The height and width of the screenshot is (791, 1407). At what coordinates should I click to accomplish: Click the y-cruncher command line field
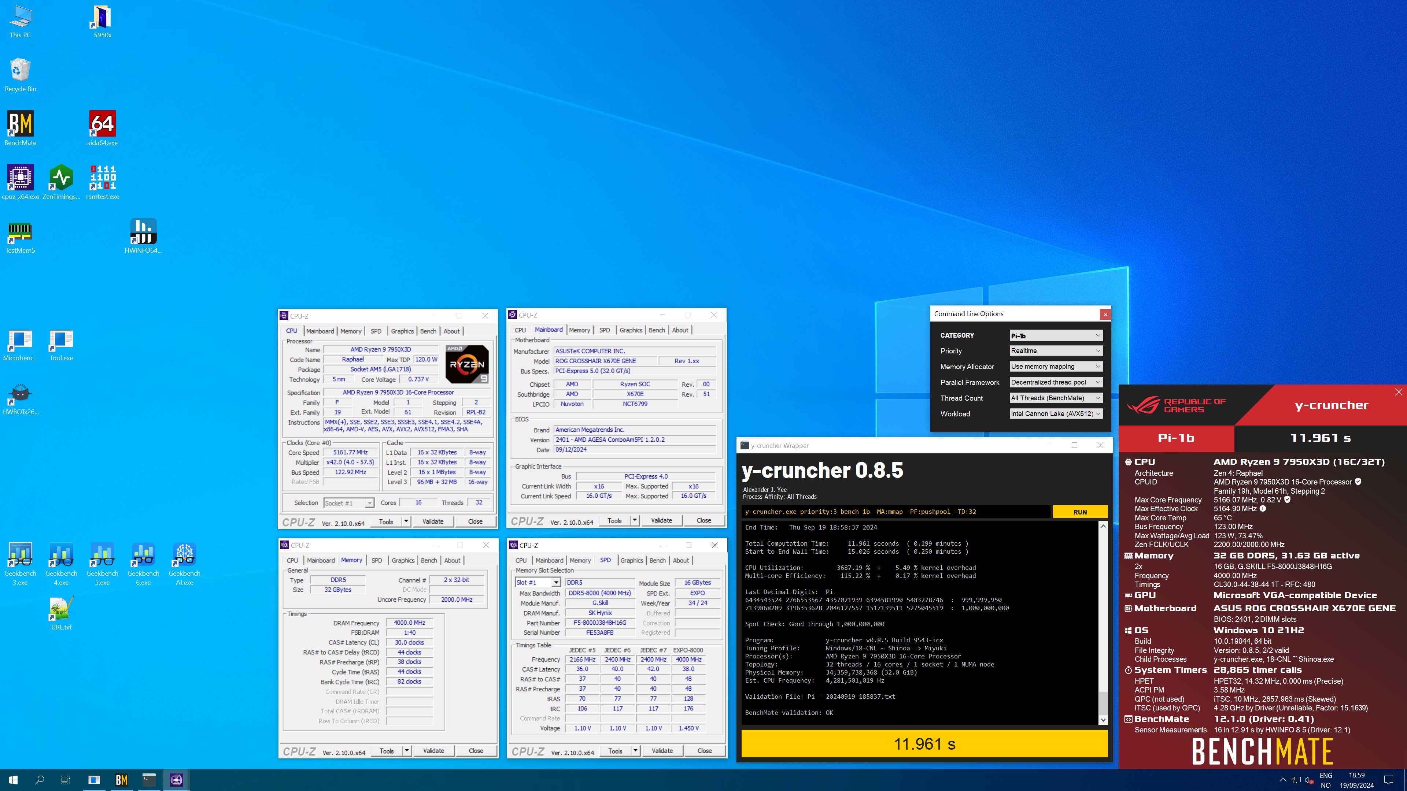coord(896,512)
